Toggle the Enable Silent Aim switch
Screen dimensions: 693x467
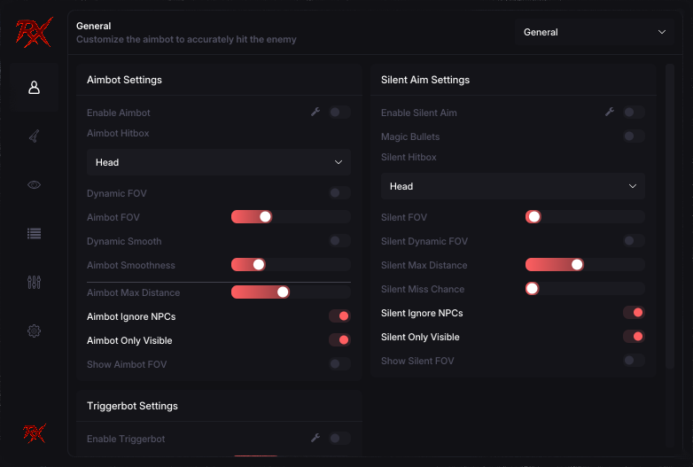pyautogui.click(x=634, y=113)
